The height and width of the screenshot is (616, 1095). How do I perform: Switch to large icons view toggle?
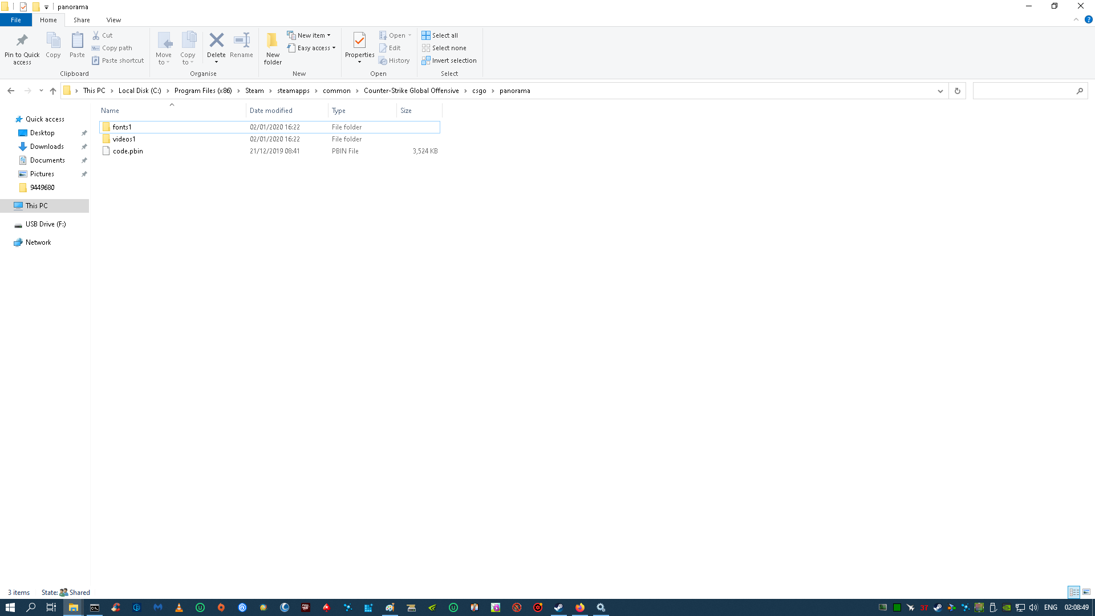coord(1086,592)
